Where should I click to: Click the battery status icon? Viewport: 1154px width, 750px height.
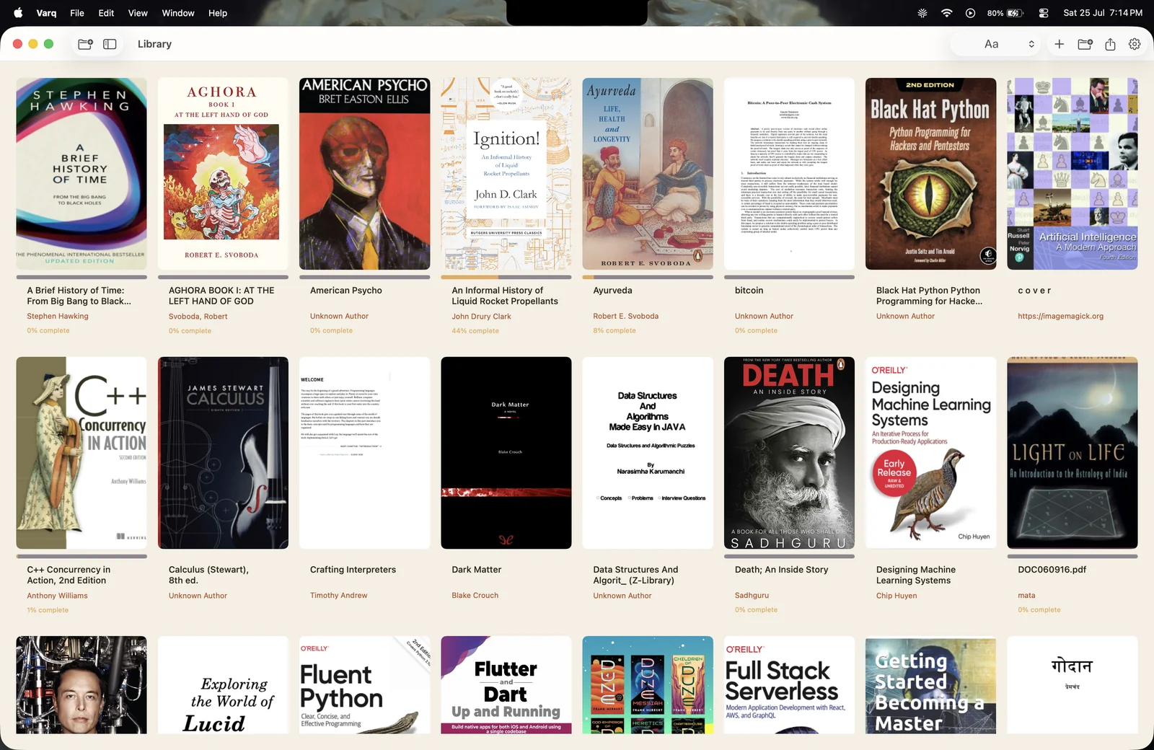tap(1005, 13)
